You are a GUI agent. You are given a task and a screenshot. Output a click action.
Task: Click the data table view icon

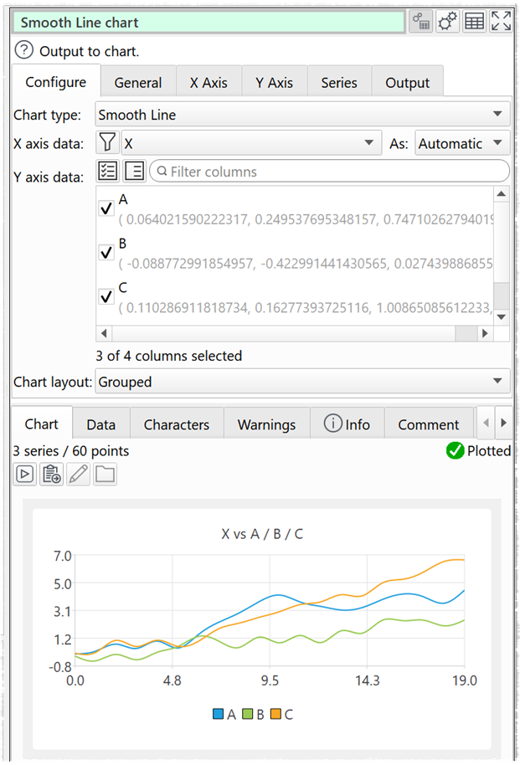click(474, 23)
